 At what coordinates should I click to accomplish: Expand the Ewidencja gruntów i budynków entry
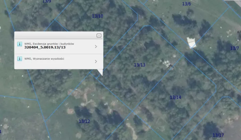pos(96,47)
